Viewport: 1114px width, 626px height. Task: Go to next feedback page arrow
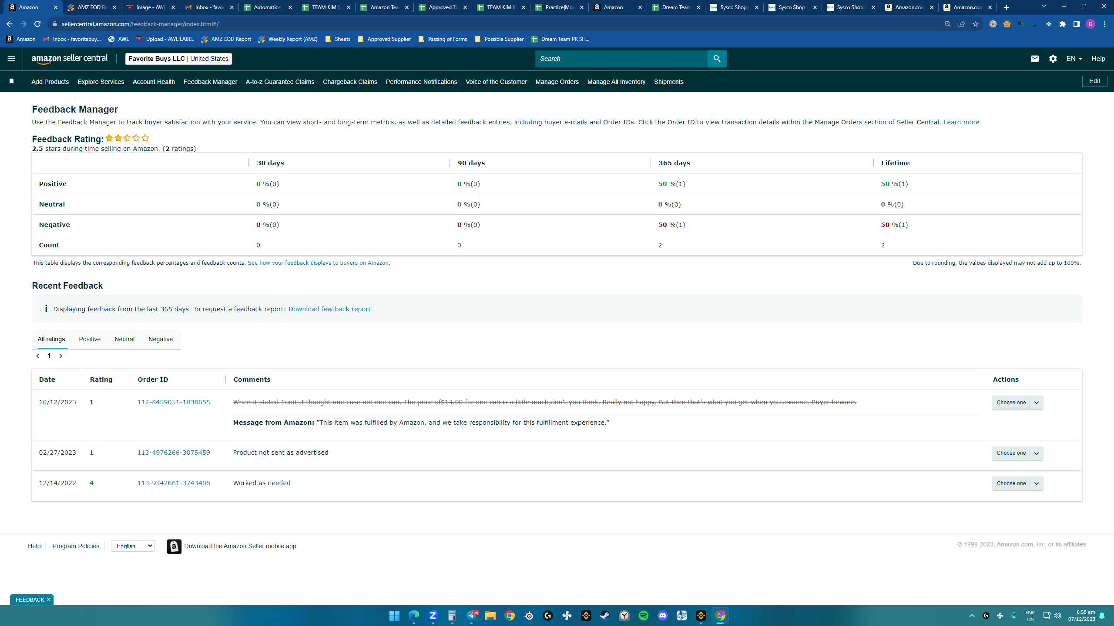[x=60, y=356]
